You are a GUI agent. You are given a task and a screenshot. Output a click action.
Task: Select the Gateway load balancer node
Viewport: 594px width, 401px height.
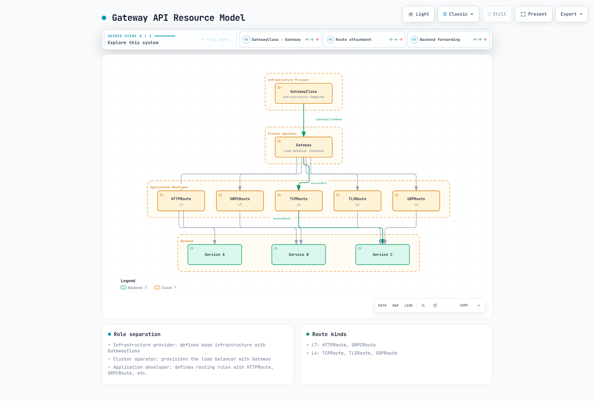(304, 147)
